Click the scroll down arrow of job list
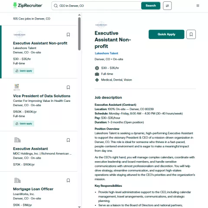Viewport: 208px width, 208px height. tap(79, 207)
